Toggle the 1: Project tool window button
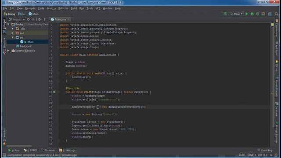 [4, 26]
